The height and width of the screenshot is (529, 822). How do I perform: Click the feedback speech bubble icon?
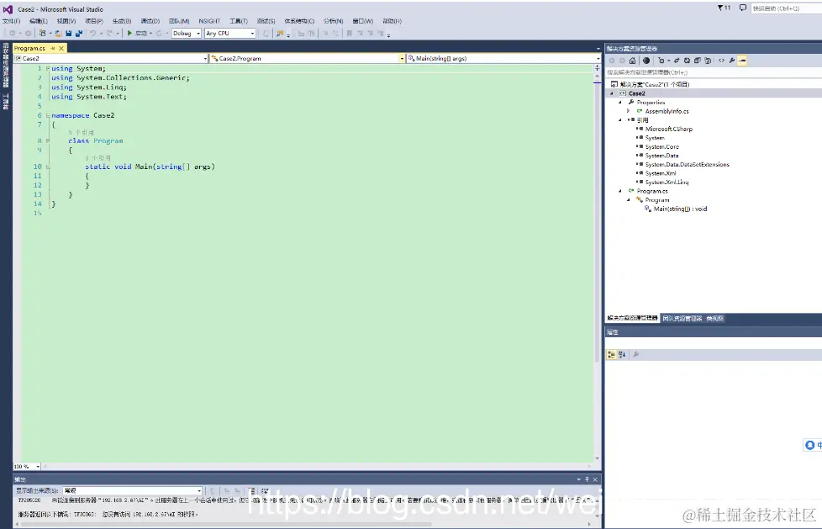pyautogui.click(x=742, y=8)
